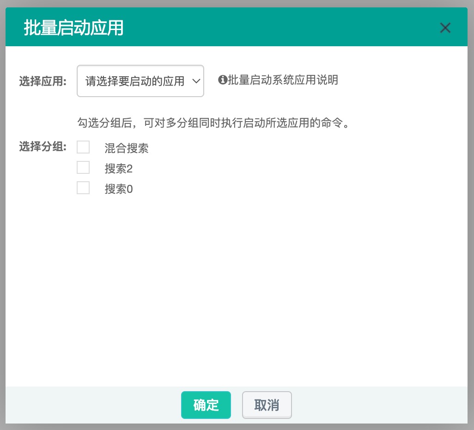Check the 混合搜索 group checkbox

pos(83,147)
